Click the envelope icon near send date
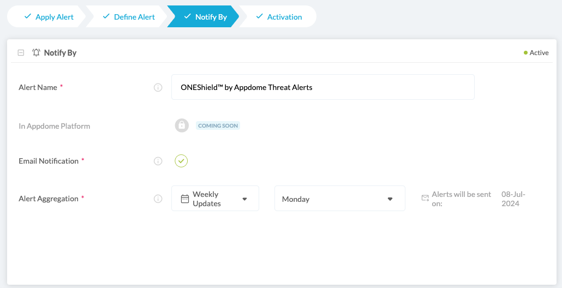Screen dimensions: 562x288 (425, 199)
